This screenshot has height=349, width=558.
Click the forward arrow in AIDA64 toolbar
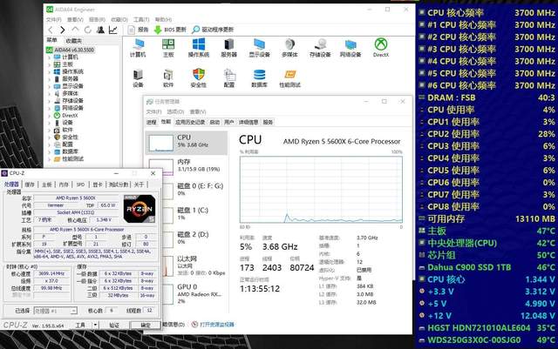(x=63, y=30)
